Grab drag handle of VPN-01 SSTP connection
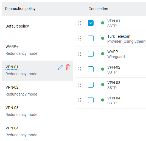This screenshot has width=146, height=141. 80,23
